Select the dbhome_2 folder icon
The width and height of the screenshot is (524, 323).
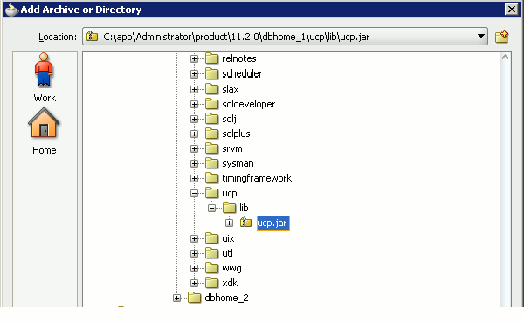(x=194, y=298)
